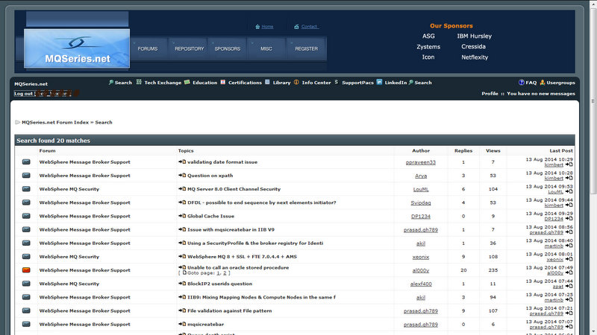Screen dimensions: 597x335
Task: Click the Tech Exchange icon
Action: [x=139, y=82]
